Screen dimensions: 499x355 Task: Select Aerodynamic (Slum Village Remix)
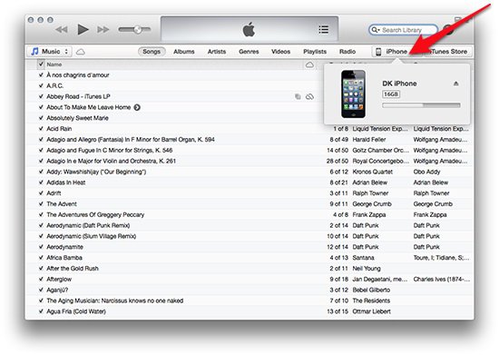92,236
